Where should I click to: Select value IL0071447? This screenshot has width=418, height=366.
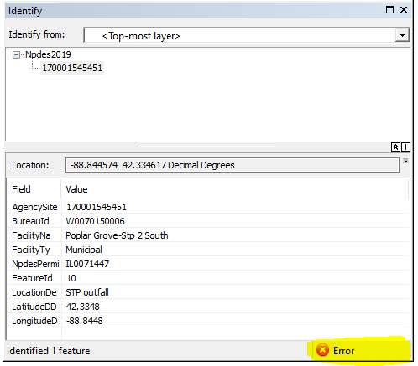pos(87,264)
